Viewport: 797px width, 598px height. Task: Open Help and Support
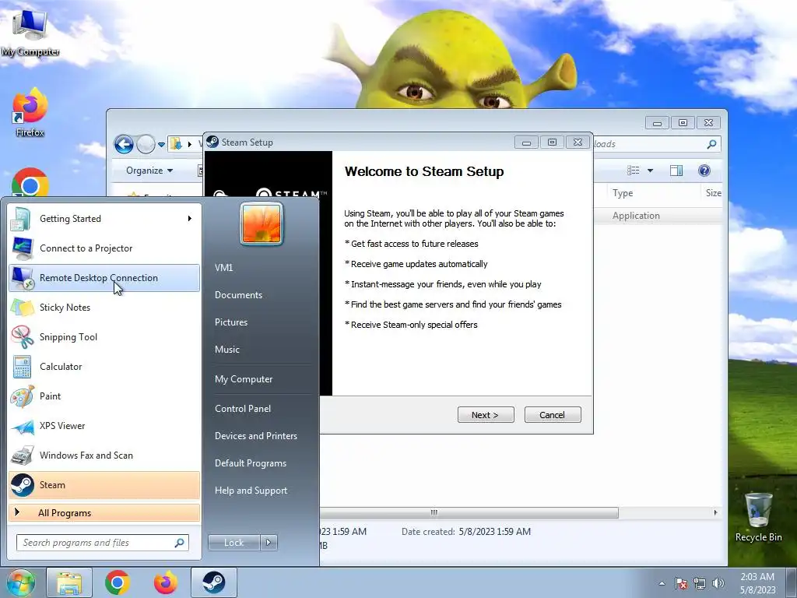tap(251, 491)
